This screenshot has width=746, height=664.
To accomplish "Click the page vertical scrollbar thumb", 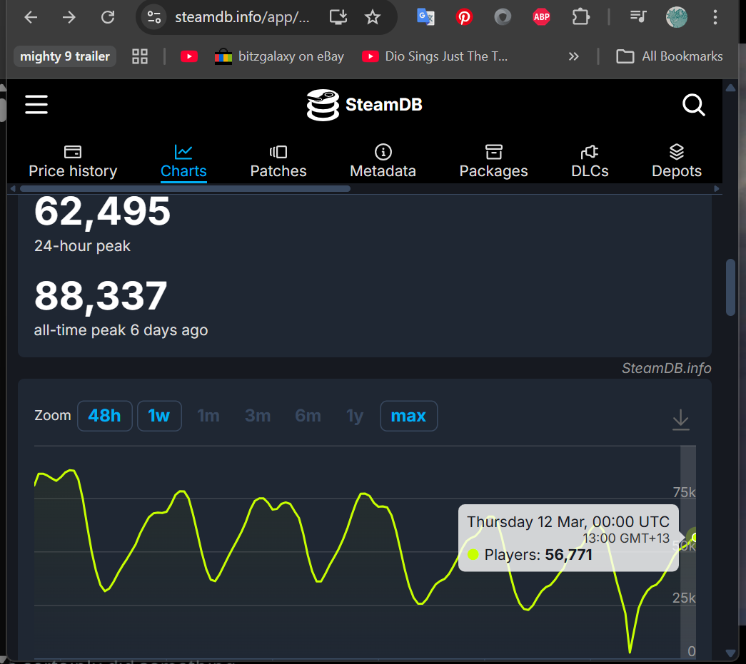I will click(731, 287).
